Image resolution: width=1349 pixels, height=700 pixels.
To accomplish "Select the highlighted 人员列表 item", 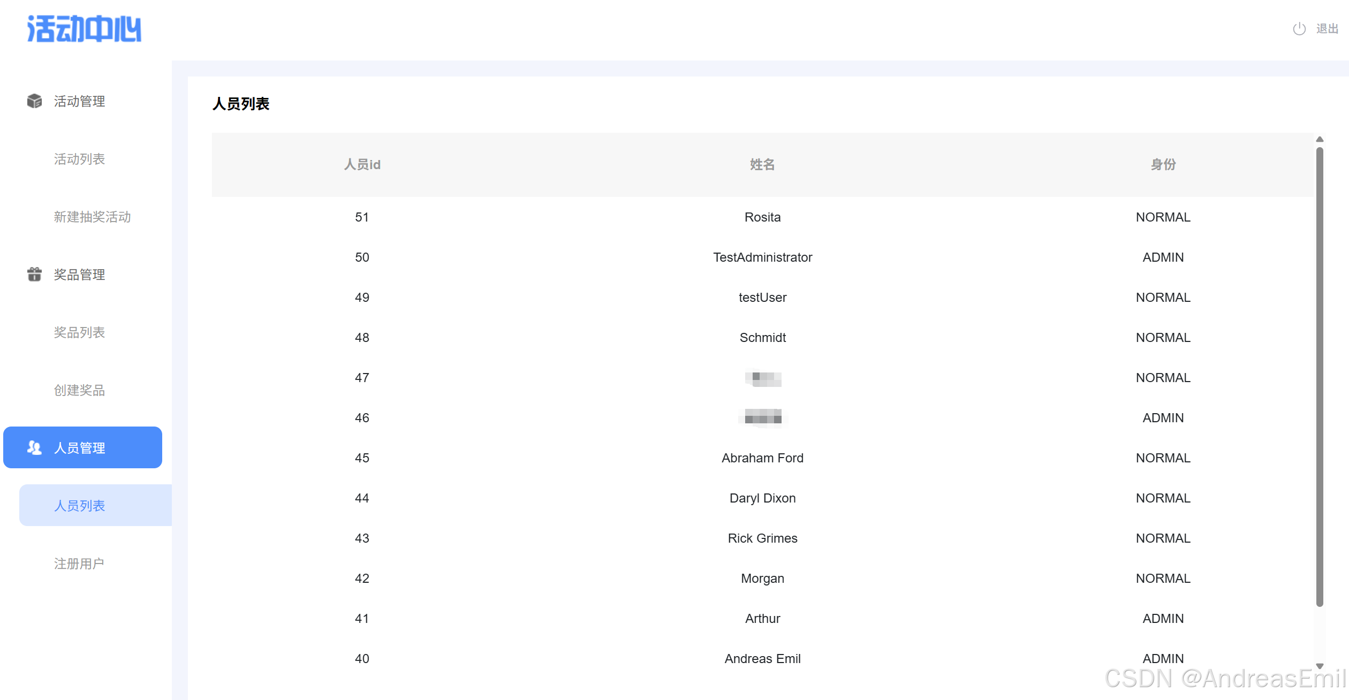I will pos(79,506).
